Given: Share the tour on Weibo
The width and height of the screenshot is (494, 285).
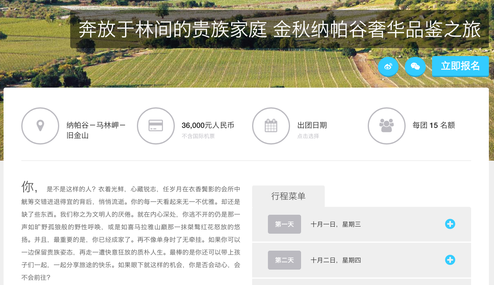Looking at the screenshot, I should (388, 66).
